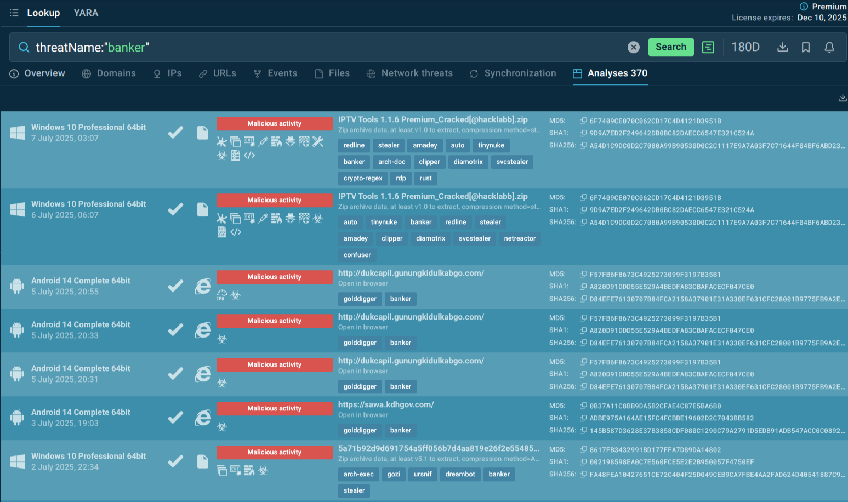Download search results via the search bar download icon
This screenshot has height=502, width=848.
pos(783,47)
